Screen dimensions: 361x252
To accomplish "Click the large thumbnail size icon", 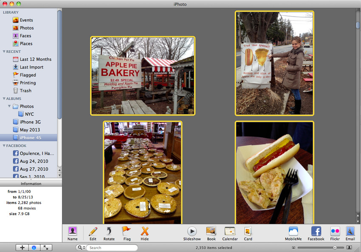I will (x=349, y=248).
